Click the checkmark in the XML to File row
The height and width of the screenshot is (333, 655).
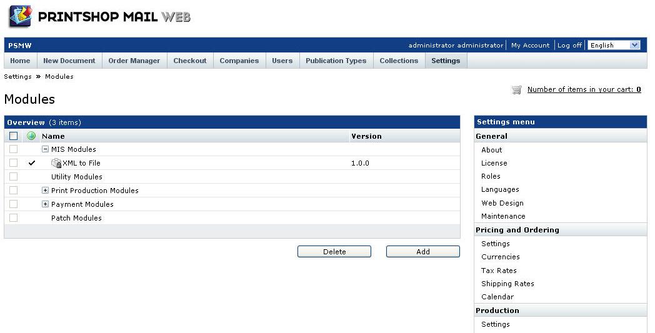(32, 163)
